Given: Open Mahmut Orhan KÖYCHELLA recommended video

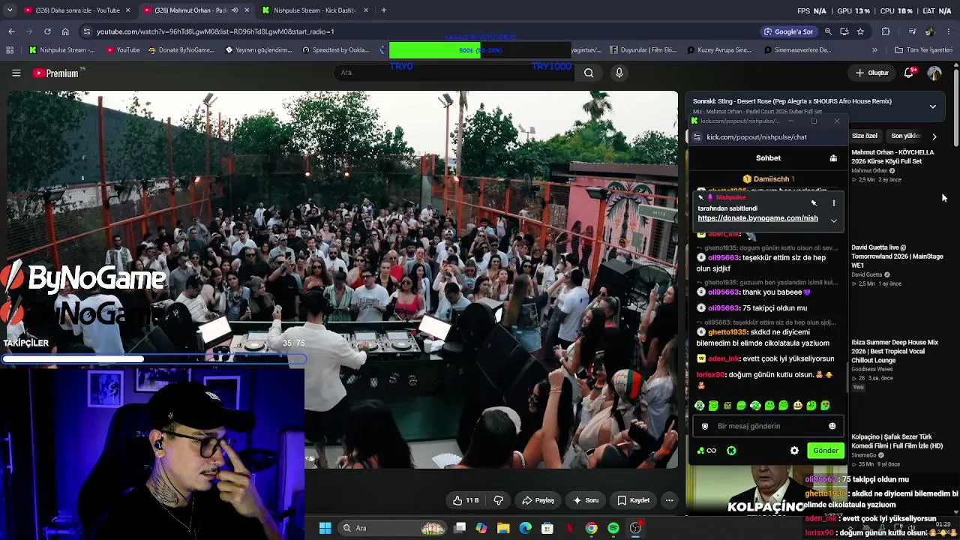Looking at the screenshot, I should [x=893, y=157].
